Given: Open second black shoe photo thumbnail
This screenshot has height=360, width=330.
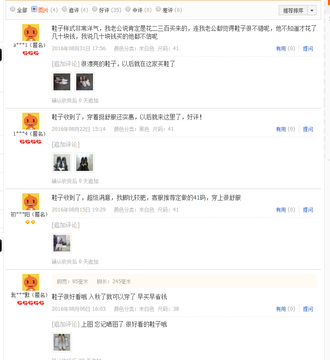Looking at the screenshot, I should [x=85, y=162].
